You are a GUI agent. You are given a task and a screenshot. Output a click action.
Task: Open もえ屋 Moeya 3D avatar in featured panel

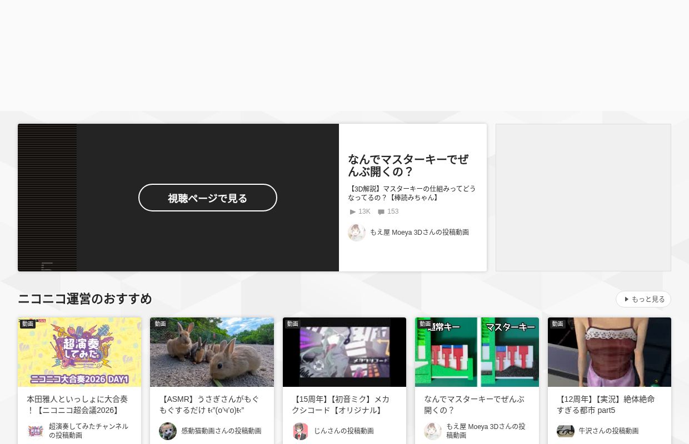(357, 233)
